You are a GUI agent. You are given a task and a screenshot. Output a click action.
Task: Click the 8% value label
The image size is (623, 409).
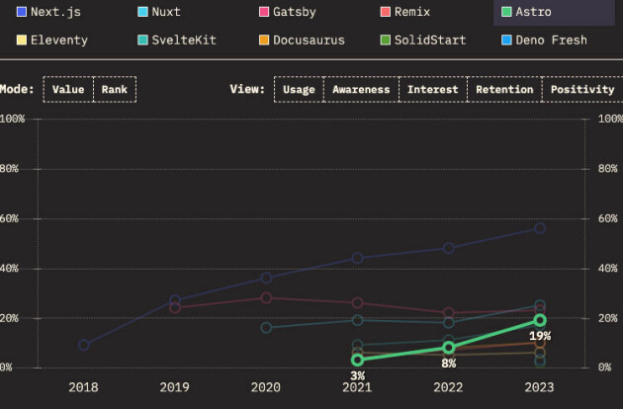[x=449, y=364]
